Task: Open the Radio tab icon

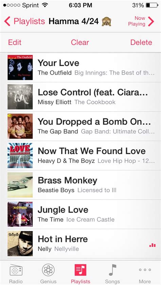Action: pyautogui.click(x=16, y=270)
